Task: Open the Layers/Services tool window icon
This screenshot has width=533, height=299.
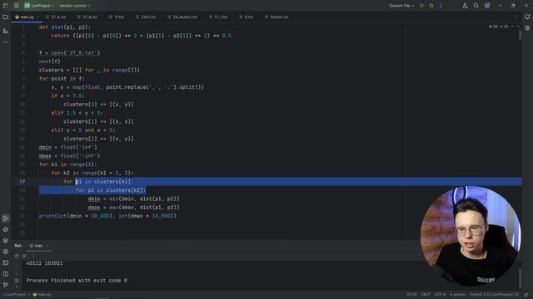Action: (x=6, y=241)
